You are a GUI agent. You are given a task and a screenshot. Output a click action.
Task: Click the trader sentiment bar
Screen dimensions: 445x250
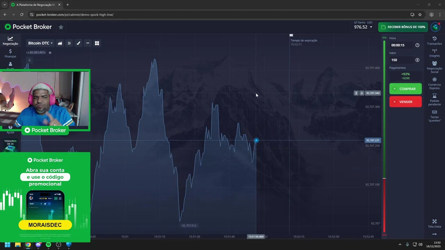click(384, 136)
